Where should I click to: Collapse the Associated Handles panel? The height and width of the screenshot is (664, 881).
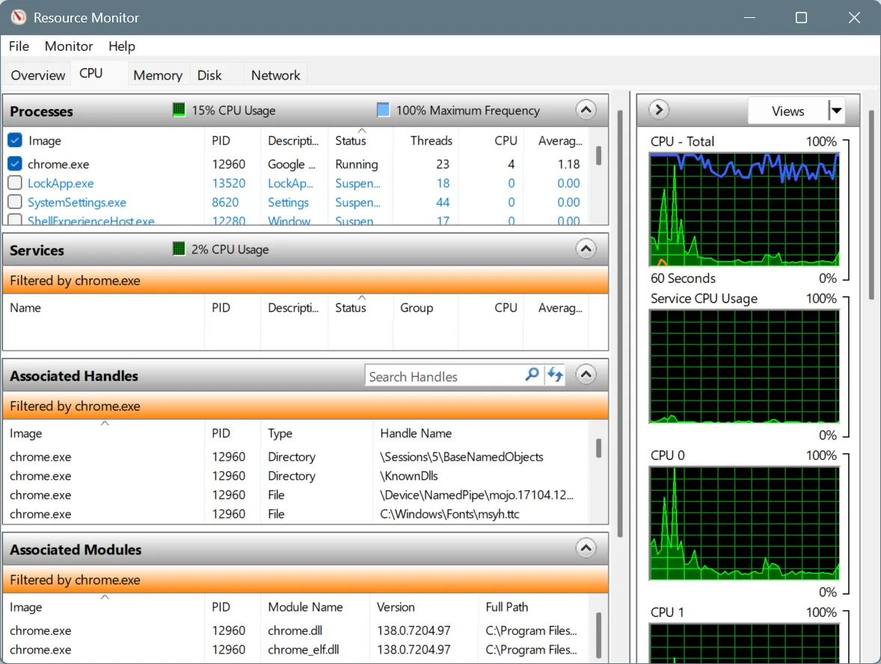[586, 373]
